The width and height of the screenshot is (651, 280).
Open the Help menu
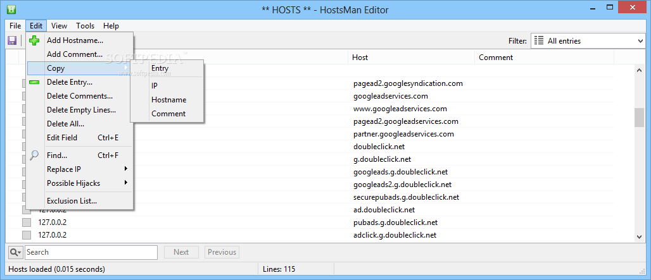click(x=111, y=26)
